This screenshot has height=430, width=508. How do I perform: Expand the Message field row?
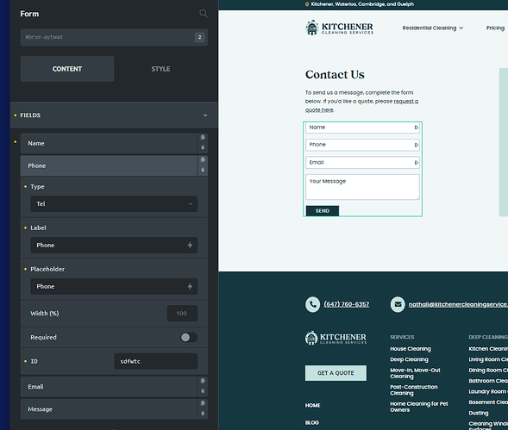click(x=109, y=409)
